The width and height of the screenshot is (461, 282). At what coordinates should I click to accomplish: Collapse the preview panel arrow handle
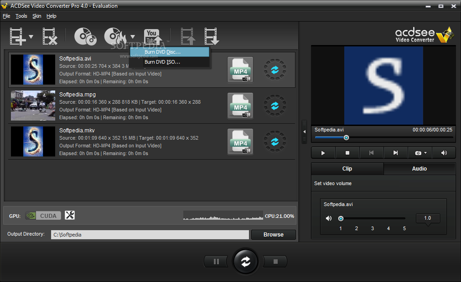point(304,132)
